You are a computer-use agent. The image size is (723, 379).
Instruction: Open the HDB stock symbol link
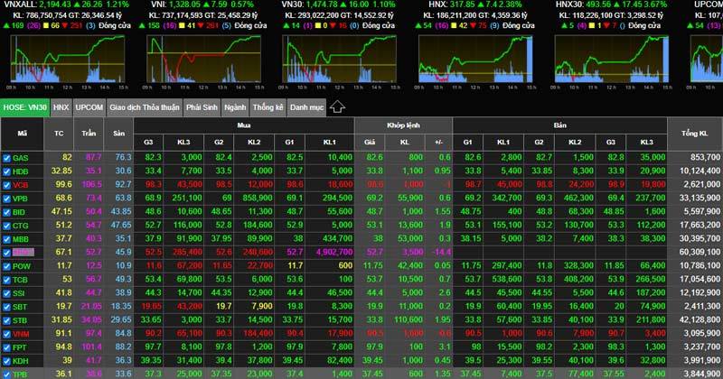click(21, 171)
